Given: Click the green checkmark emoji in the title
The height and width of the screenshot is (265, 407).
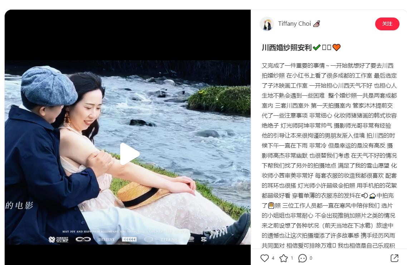Looking at the screenshot, I should coord(317,47).
